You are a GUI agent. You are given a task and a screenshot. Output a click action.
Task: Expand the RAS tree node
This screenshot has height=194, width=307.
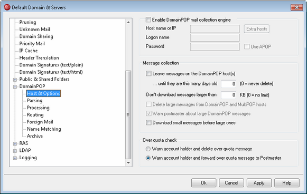pyautogui.click(x=15, y=144)
